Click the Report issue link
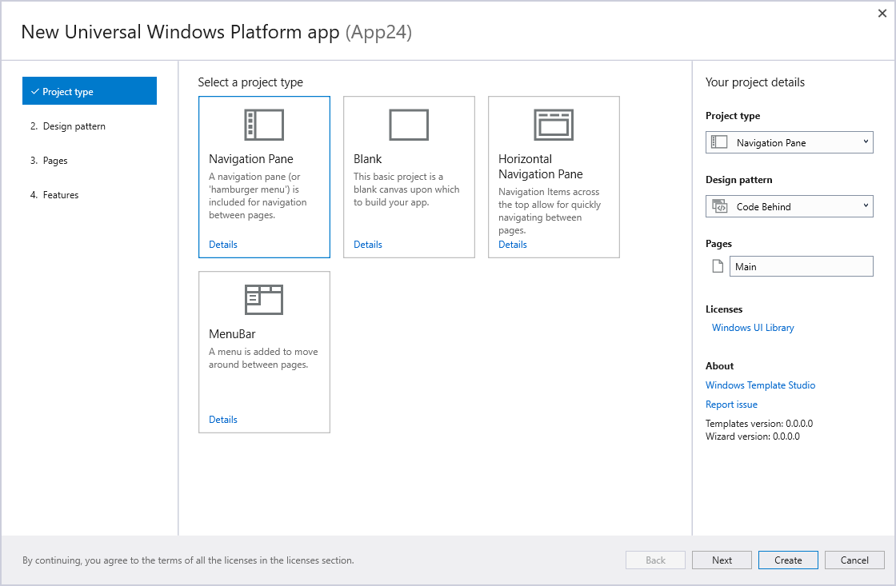 click(x=731, y=405)
